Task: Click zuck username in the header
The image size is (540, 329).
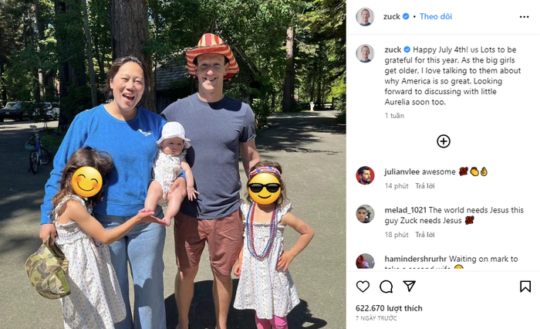Action: pos(392,16)
